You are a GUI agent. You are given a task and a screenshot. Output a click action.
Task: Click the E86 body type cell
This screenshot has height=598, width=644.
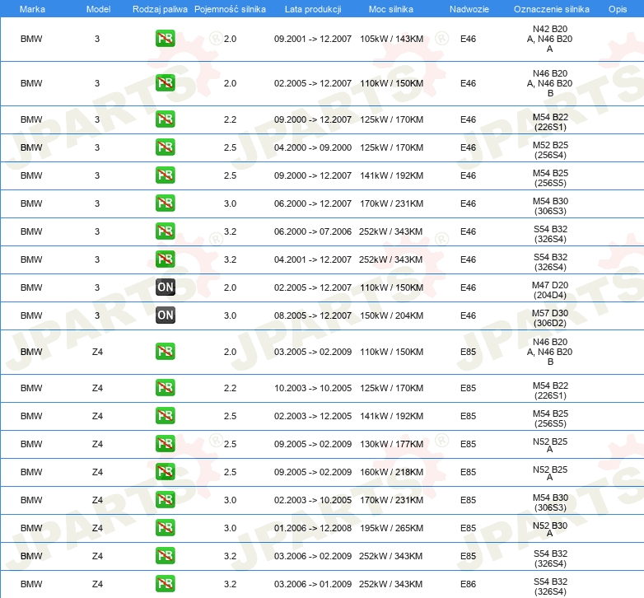click(468, 584)
